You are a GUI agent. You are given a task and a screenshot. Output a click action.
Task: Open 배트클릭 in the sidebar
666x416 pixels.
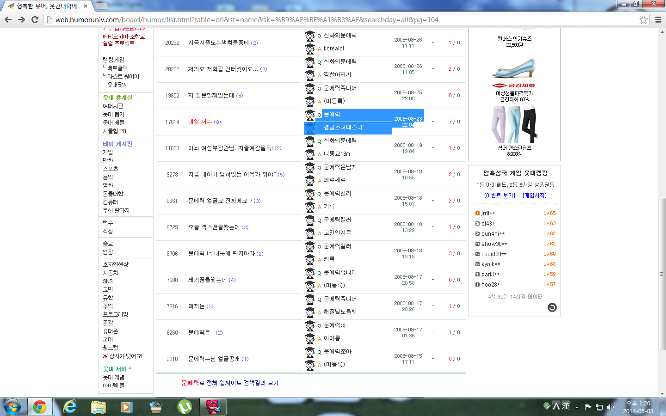[117, 68]
